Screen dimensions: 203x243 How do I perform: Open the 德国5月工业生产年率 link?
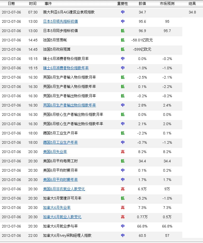pyautogui.click(x=60, y=142)
